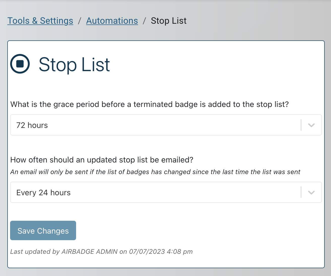The image size is (331, 276).
Task: Click the grace period question label
Action: (x=149, y=104)
